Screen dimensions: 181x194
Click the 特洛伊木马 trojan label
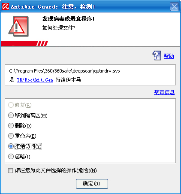coord(68,80)
